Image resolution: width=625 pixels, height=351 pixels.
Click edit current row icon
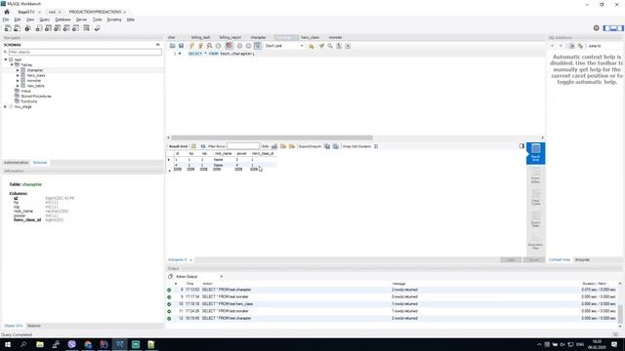274,146
